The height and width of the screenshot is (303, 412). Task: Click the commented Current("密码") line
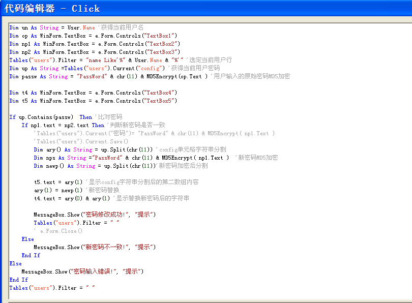coord(154,133)
